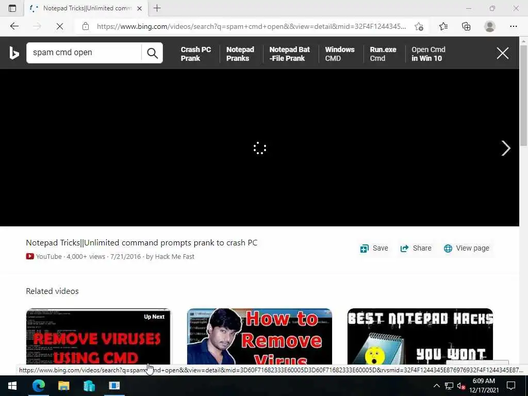Image resolution: width=528 pixels, height=396 pixels.
Task: Select Open Cmd in Win 10 suggestion
Action: coord(428,54)
